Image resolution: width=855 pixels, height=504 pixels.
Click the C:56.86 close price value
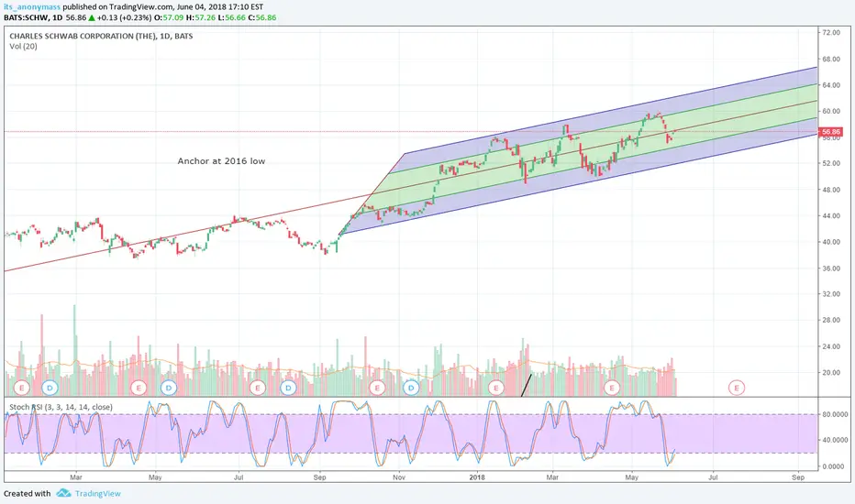click(x=261, y=17)
